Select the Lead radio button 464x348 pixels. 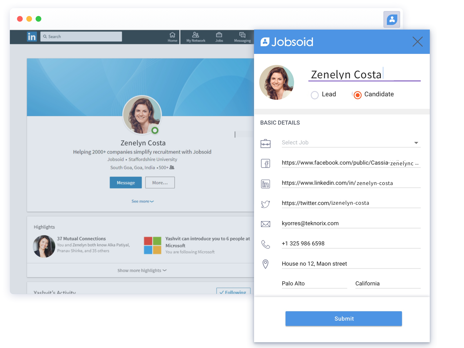pos(315,95)
